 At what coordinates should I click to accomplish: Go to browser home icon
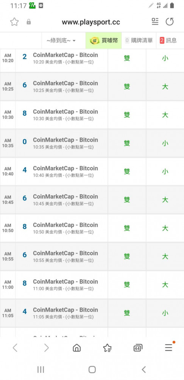tap(77, 348)
